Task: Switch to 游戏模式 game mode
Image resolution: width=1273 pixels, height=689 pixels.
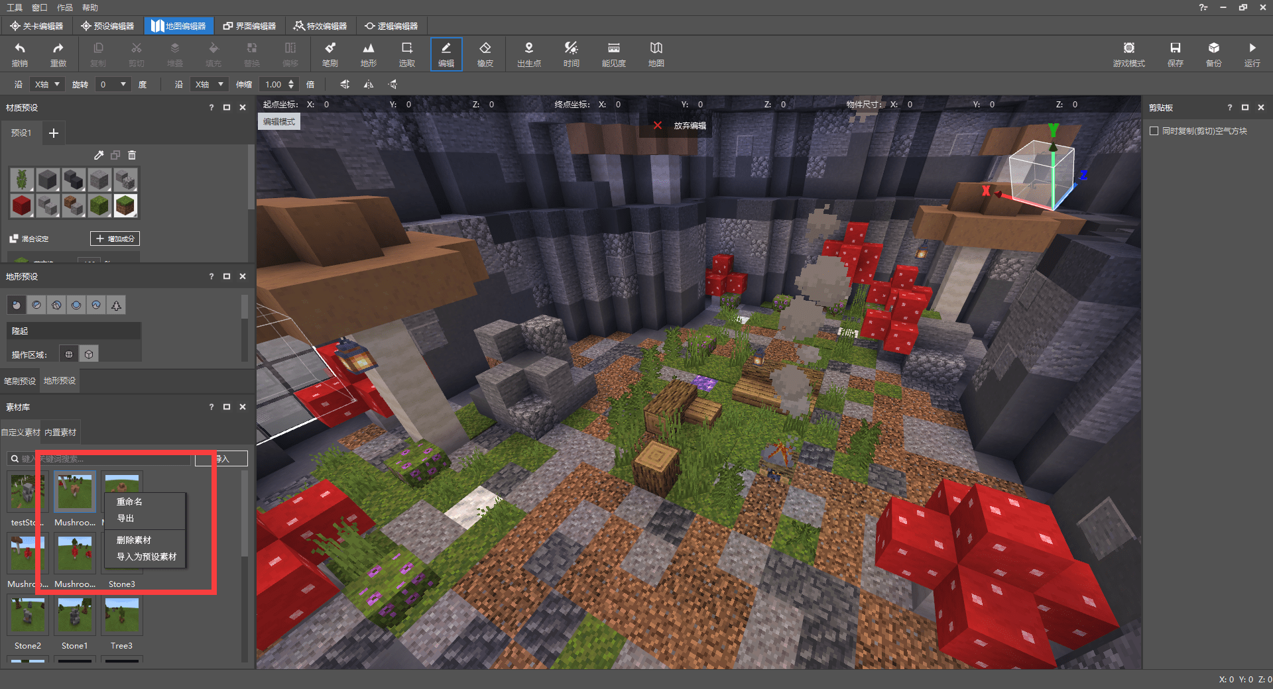Action: tap(1129, 53)
